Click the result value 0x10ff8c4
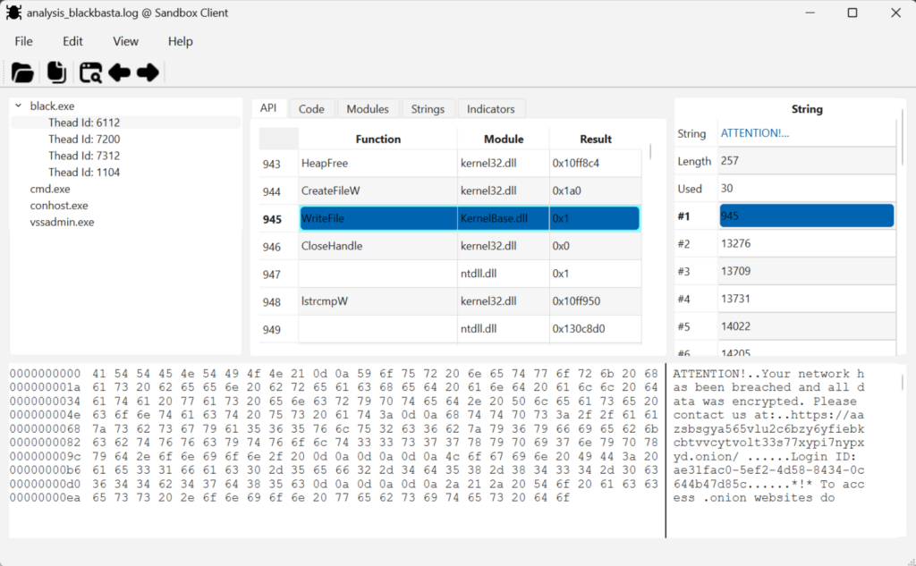Image resolution: width=916 pixels, height=566 pixels. [x=595, y=164]
